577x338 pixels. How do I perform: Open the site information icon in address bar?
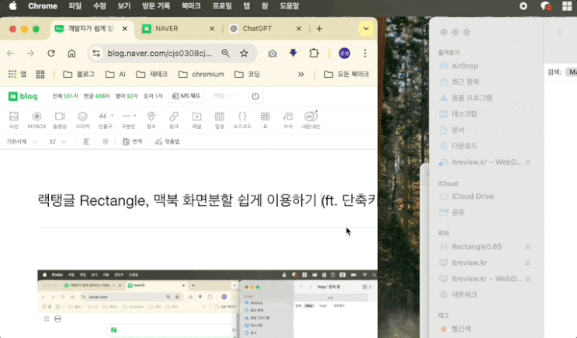(96, 54)
